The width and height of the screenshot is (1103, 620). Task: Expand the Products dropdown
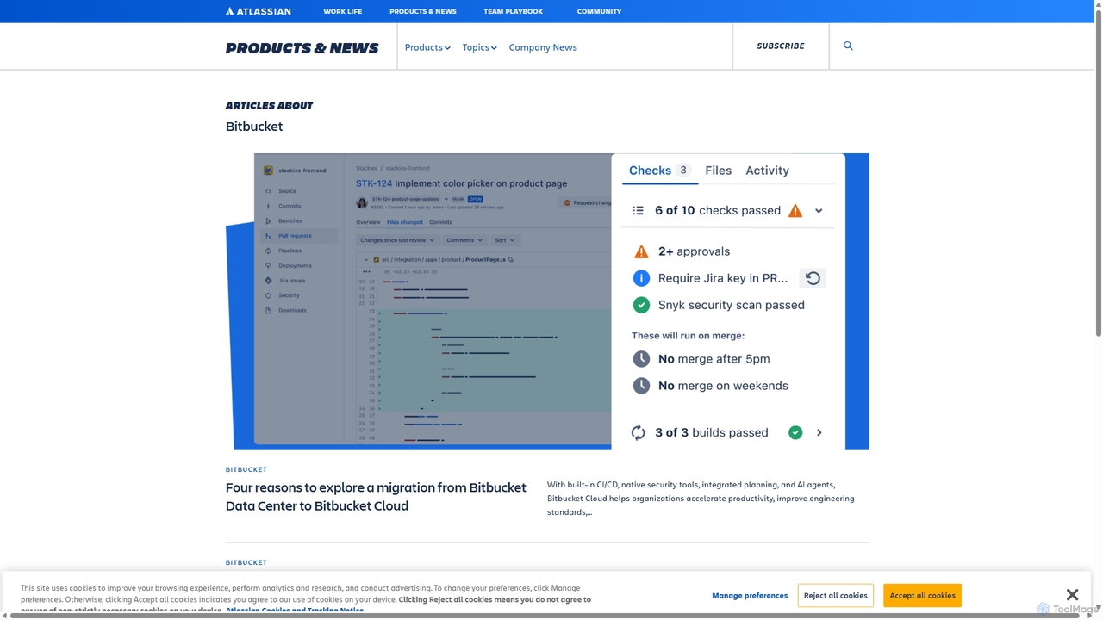pos(427,47)
